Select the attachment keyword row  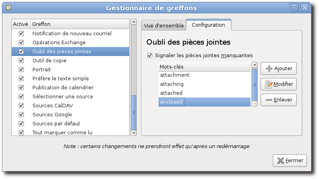coord(204,75)
